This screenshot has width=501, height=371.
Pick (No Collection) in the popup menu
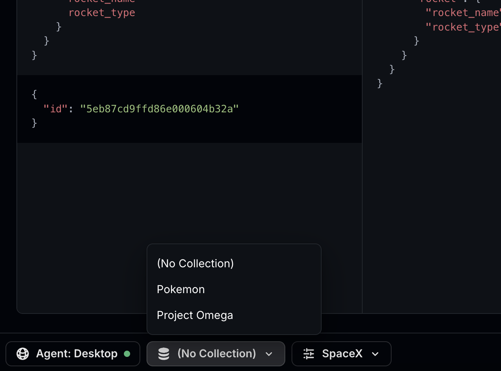tap(195, 263)
